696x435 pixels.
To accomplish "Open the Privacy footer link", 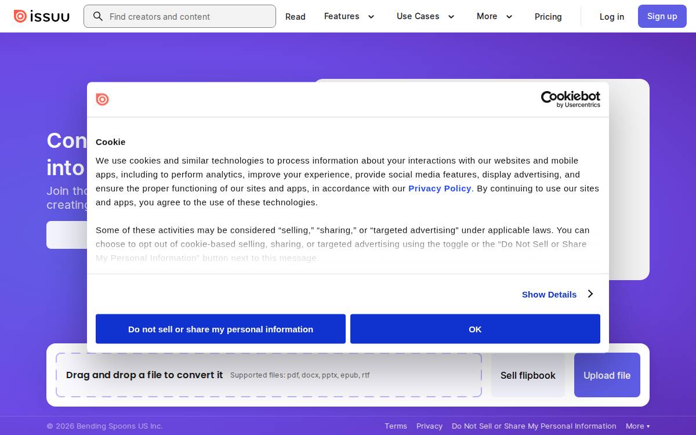I will click(429, 426).
